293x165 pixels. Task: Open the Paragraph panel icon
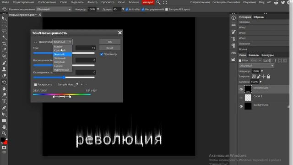(233, 46)
